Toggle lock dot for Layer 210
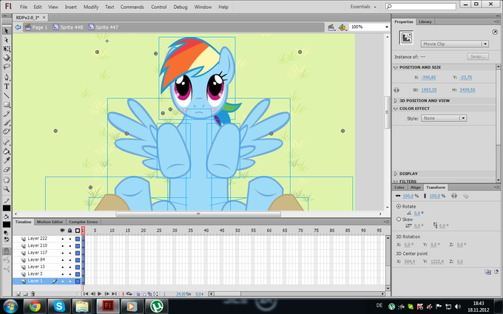The height and width of the screenshot is (314, 503). (x=70, y=246)
